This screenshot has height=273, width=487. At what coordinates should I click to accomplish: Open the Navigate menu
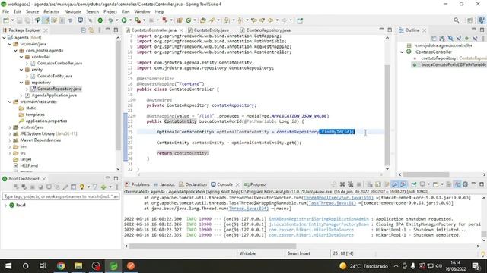click(73, 11)
